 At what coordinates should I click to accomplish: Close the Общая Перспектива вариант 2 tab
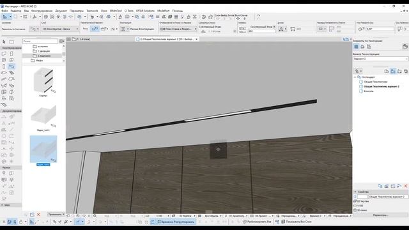click(x=196, y=39)
